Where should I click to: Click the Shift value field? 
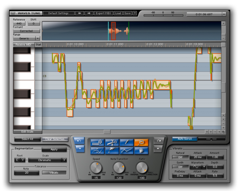(x=34, y=23)
